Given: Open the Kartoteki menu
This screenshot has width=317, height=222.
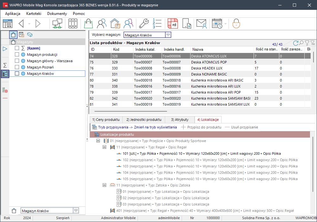Looking at the screenshot, I should 34,14.
